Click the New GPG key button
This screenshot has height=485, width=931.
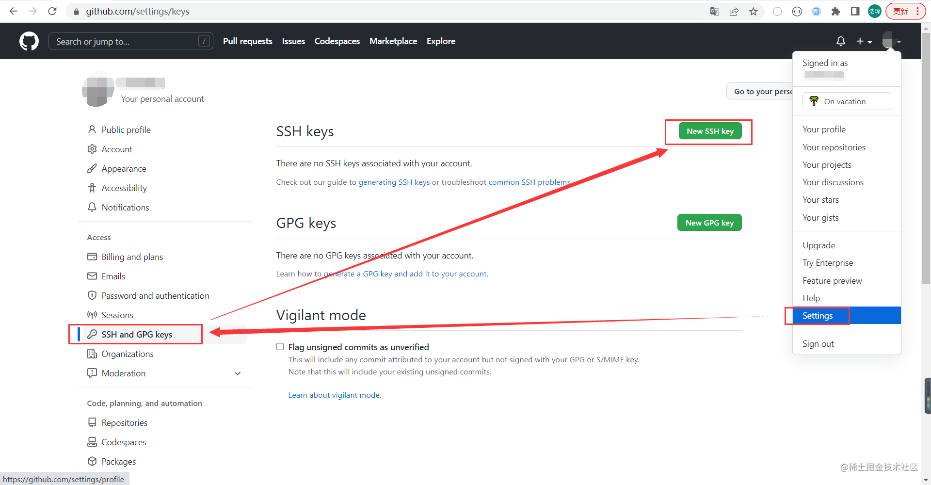(709, 223)
